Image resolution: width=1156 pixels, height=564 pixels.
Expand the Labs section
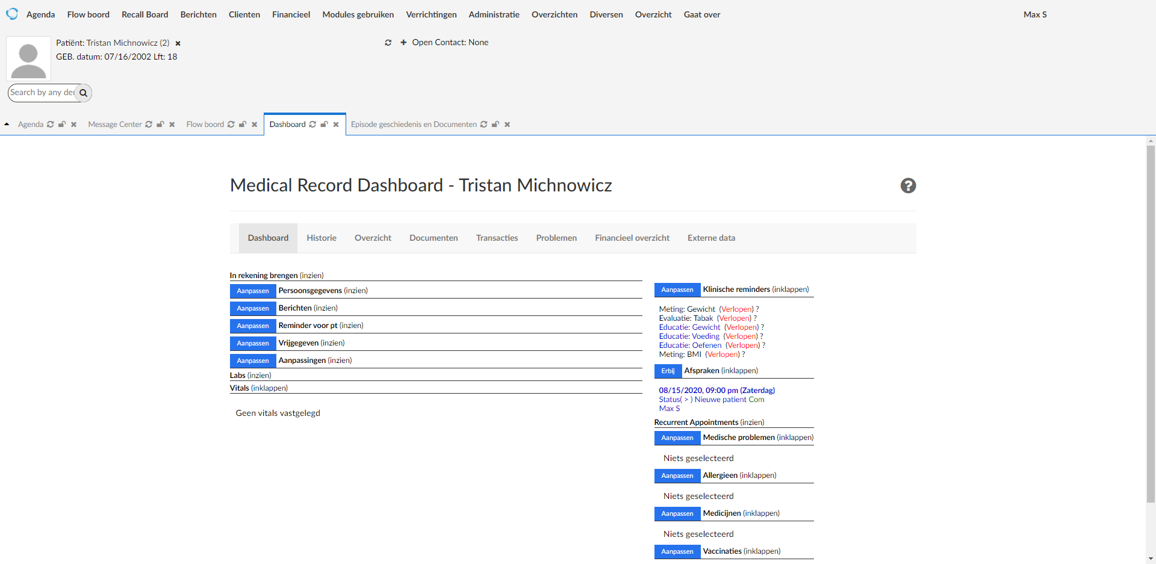(x=259, y=376)
